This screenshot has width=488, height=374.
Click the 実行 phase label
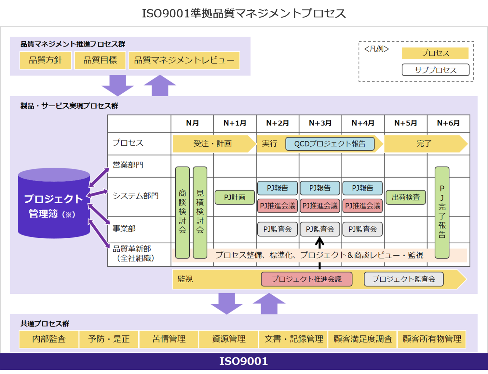270,144
